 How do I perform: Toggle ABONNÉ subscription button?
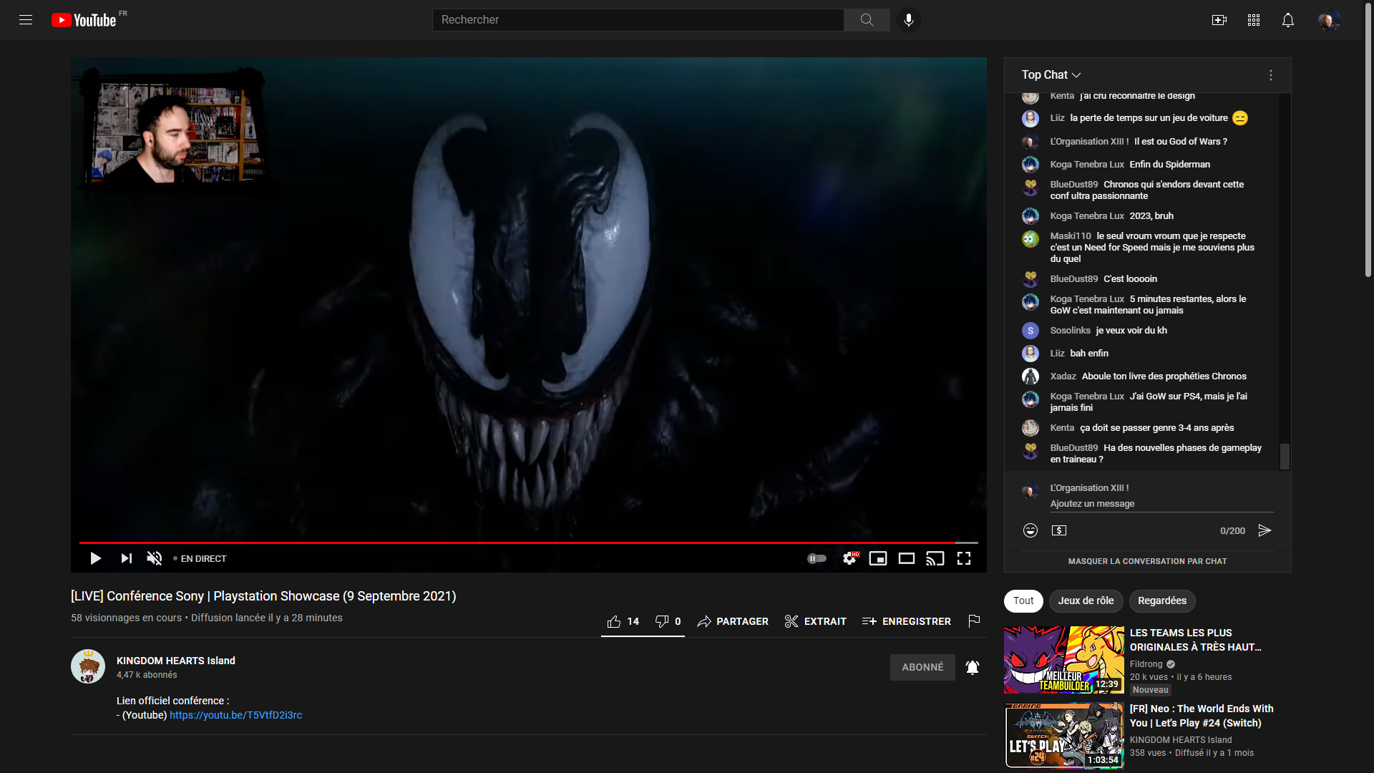(922, 667)
